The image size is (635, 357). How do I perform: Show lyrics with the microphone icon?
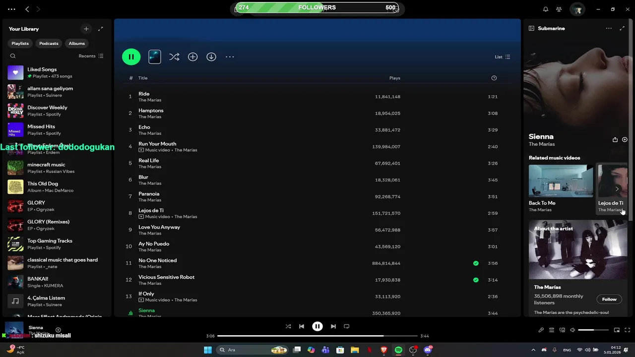[x=541, y=330]
